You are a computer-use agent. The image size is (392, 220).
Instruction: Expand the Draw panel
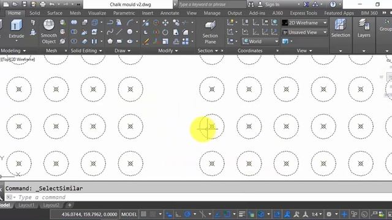coord(123,51)
